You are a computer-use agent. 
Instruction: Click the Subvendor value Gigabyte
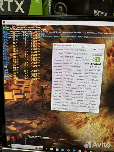coord(69,70)
